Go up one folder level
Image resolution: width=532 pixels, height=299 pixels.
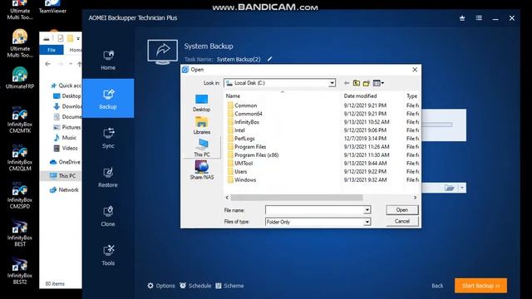[x=357, y=83]
